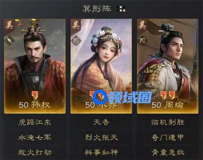Open 小乔's general portrait card
The height and width of the screenshot is (160, 203).
[101, 66]
